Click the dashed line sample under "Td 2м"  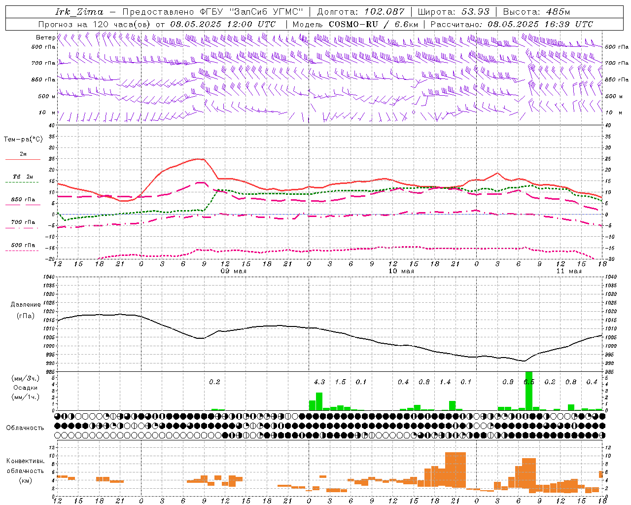click(22, 182)
